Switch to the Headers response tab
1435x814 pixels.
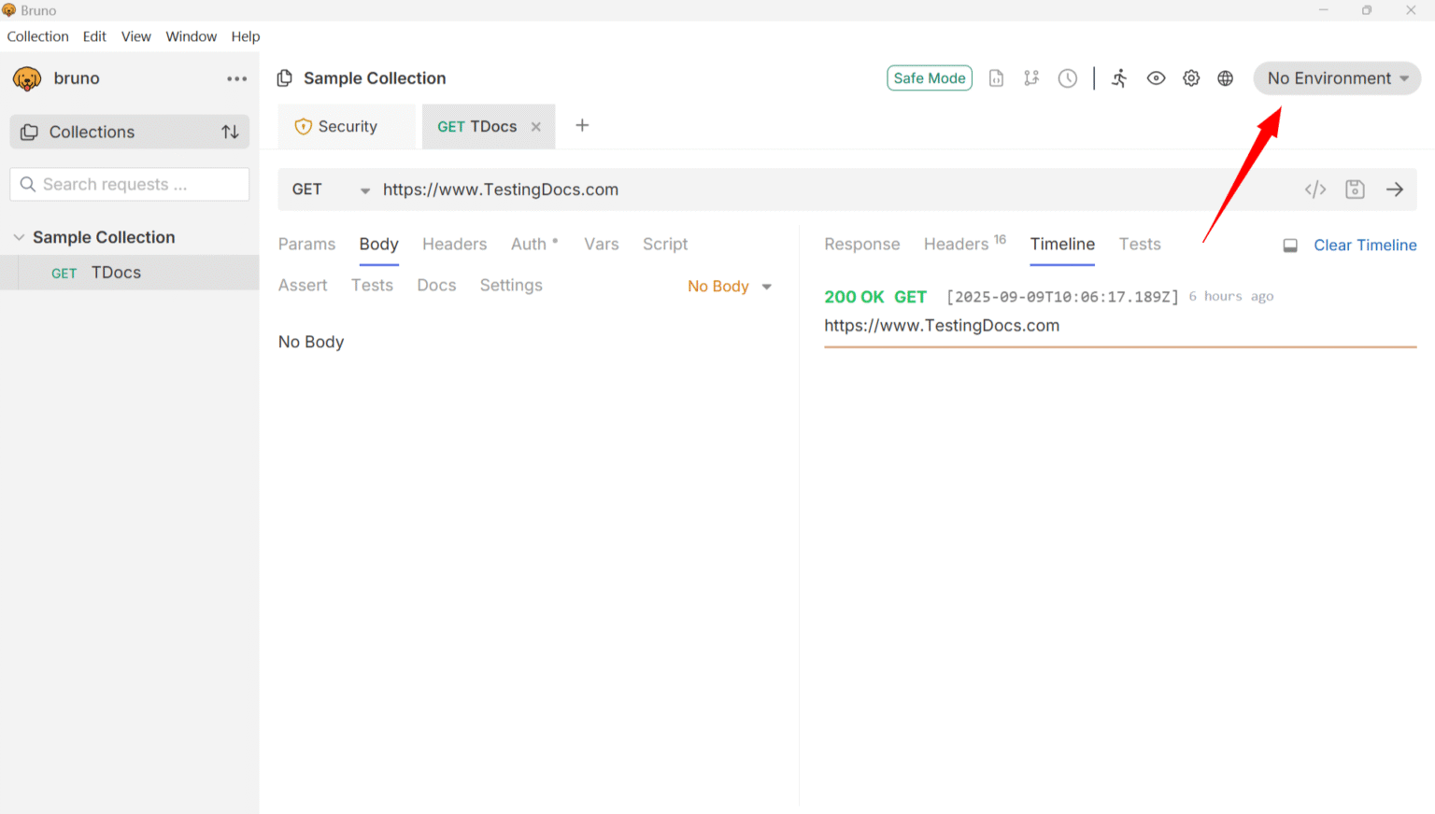[x=956, y=244]
